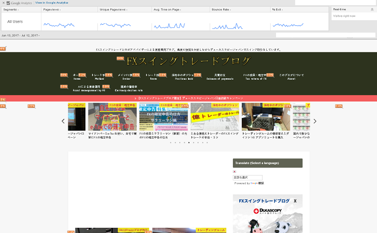Open View in Google Analytics link
The width and height of the screenshot is (377, 233).
point(52,3)
